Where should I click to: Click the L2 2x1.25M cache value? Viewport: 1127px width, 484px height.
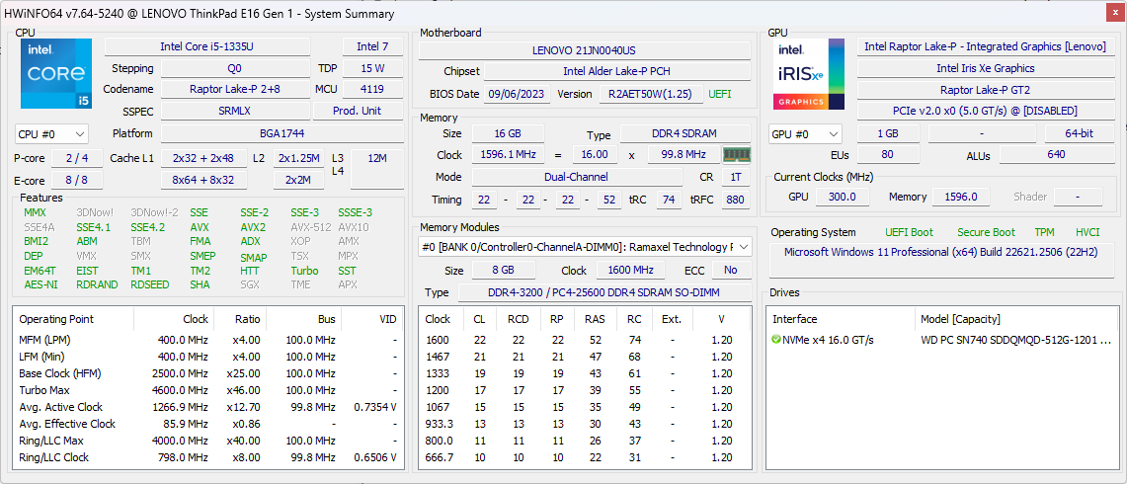299,158
